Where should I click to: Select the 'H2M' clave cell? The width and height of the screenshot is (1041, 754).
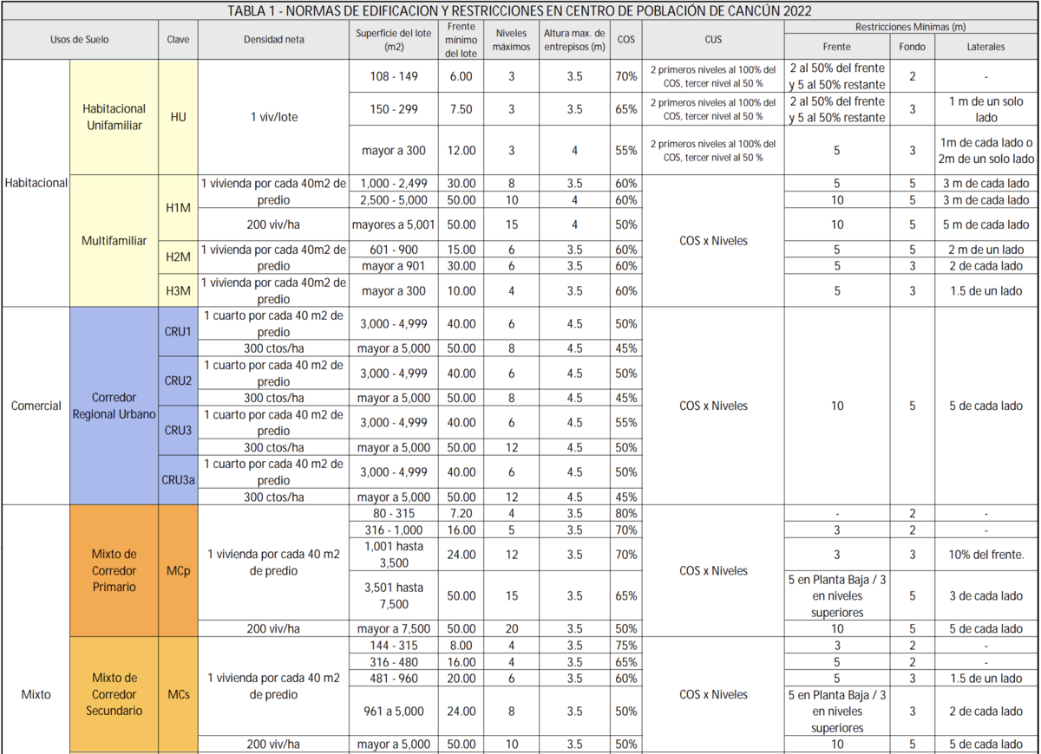pyautogui.click(x=178, y=257)
